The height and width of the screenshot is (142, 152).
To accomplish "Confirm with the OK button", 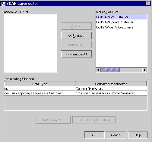I will coord(94,135).
